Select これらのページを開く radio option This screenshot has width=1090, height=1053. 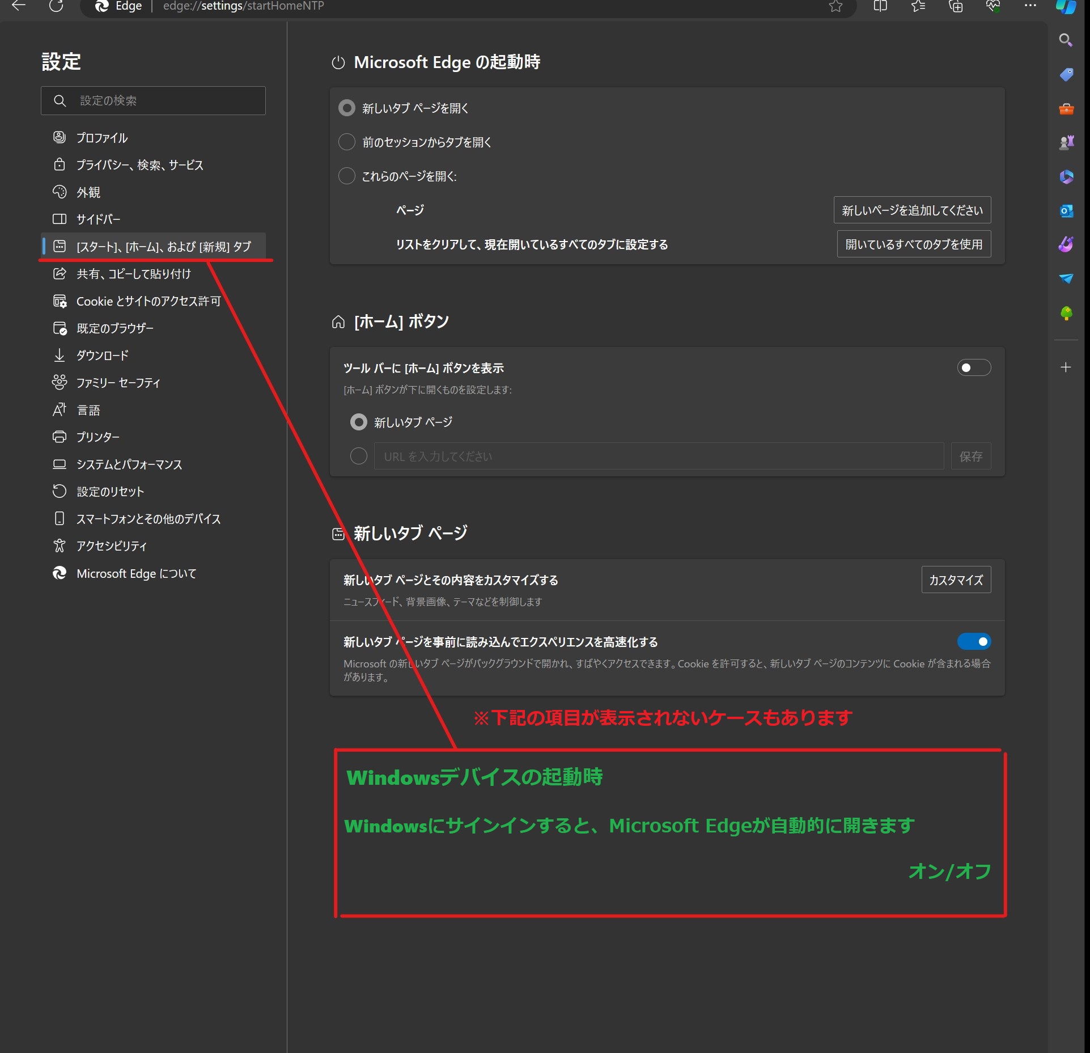pyautogui.click(x=347, y=176)
